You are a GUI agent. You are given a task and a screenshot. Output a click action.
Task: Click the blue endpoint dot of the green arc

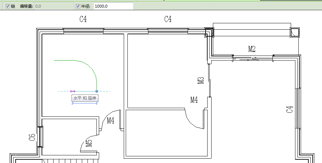(97, 91)
